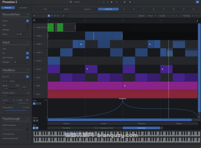Open help with the question mark icon
This screenshot has width=201, height=148.
coord(117,2)
